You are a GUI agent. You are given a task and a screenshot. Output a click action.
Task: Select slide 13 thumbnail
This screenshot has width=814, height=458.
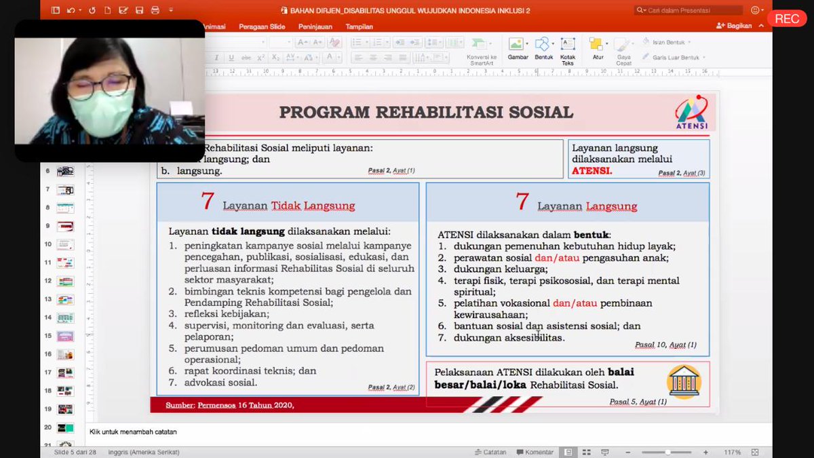(x=65, y=299)
